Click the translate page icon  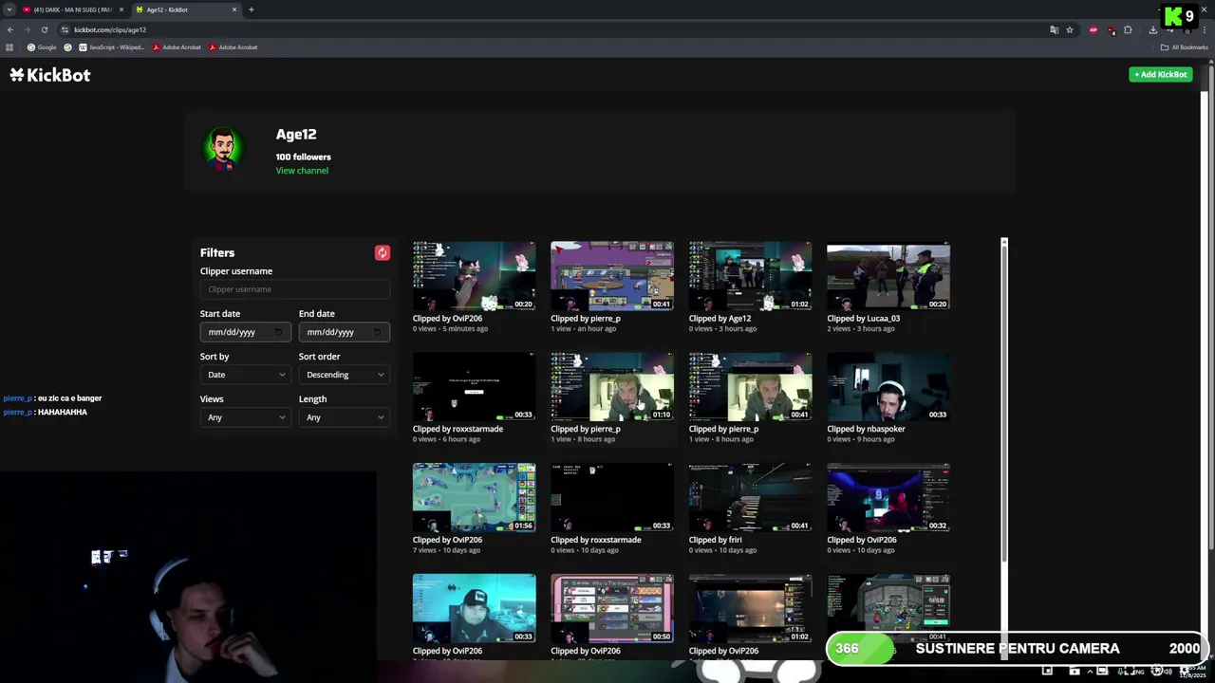[1054, 29]
